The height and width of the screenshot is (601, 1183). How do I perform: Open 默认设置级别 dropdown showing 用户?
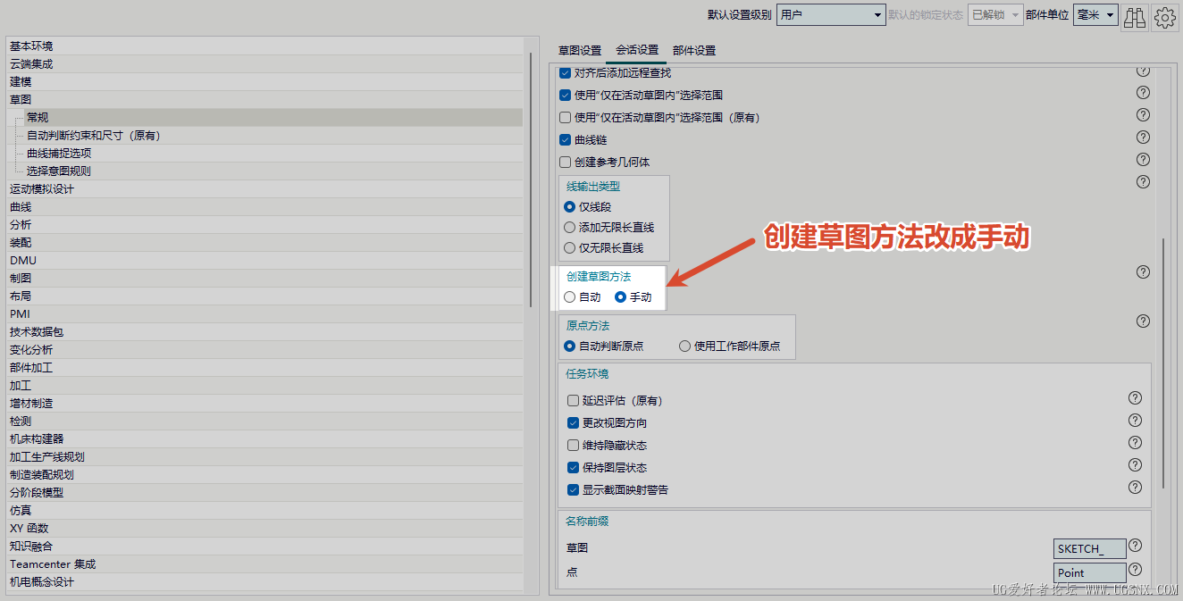pos(830,15)
